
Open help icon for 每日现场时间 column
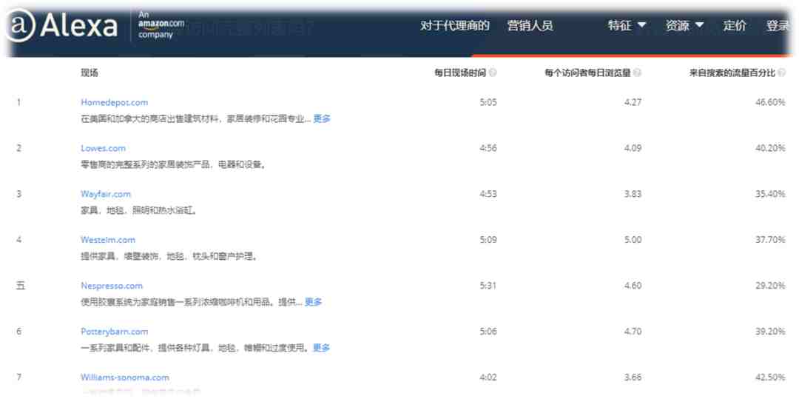493,73
